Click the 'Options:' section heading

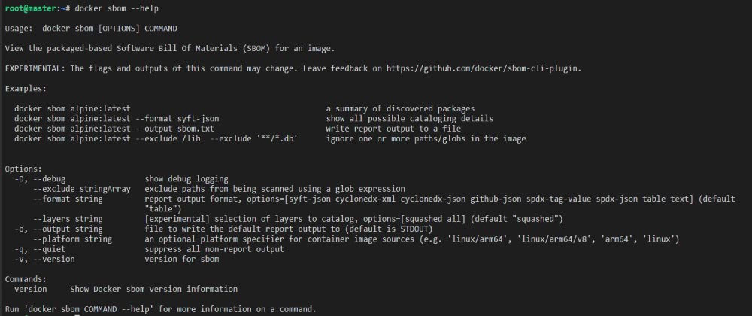click(x=23, y=169)
